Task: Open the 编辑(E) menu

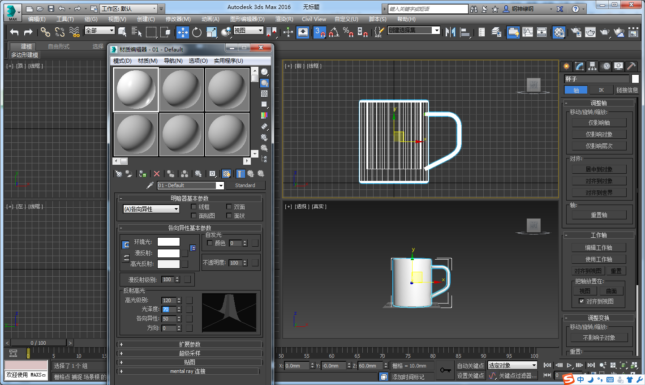Action: point(37,19)
